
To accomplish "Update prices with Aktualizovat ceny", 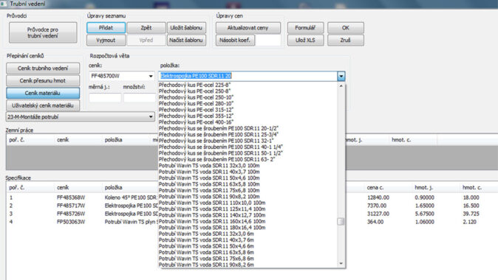I will 248,28.
